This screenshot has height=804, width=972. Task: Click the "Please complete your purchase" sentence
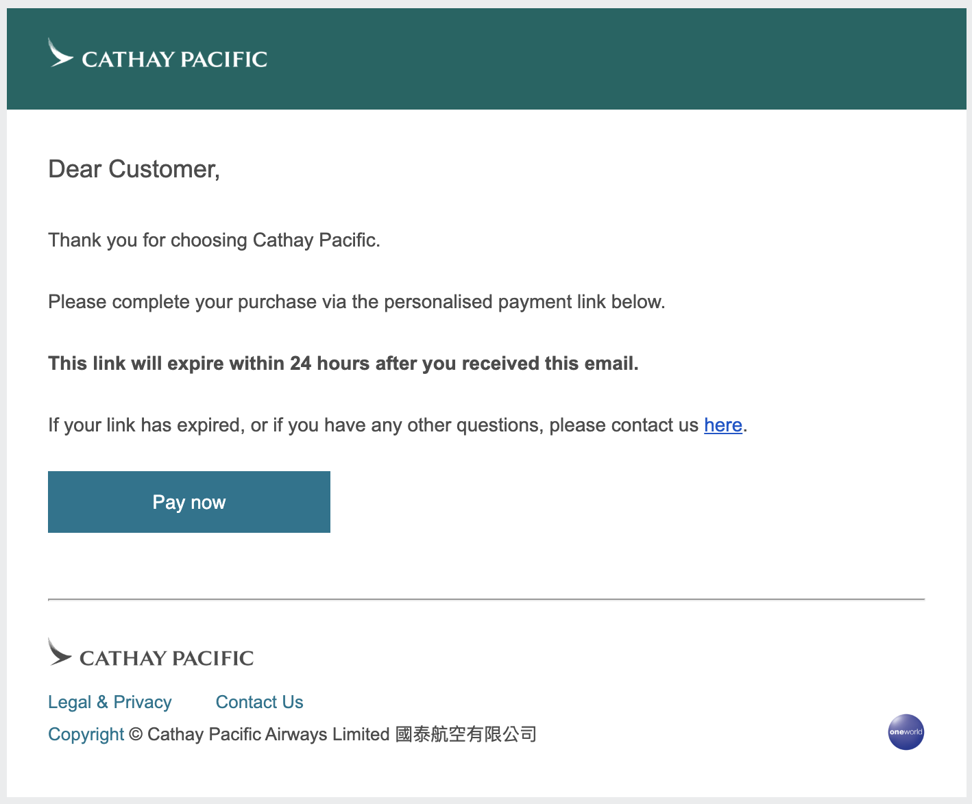(356, 302)
